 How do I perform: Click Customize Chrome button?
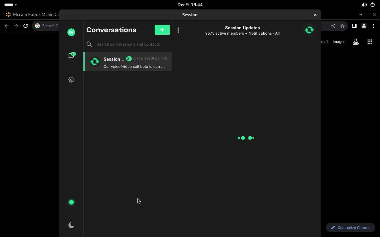(x=351, y=228)
